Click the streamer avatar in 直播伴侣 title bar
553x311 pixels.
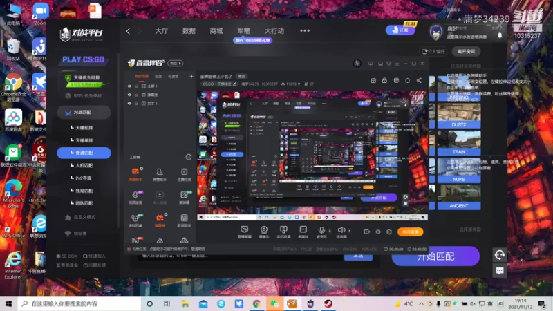(357, 63)
